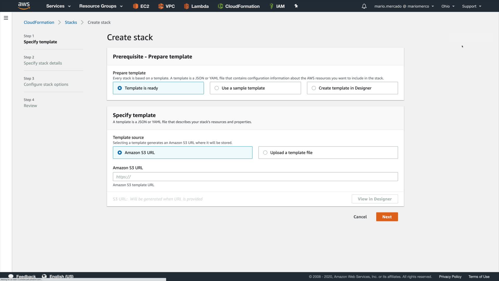Expand the Resource Groups dropdown
Image resolution: width=499 pixels, height=281 pixels.
(101, 6)
